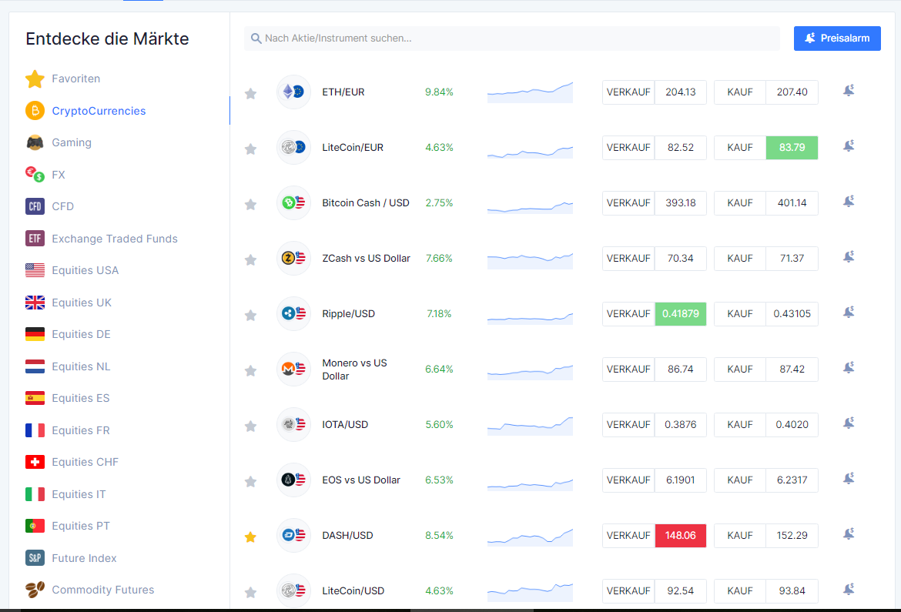This screenshot has height=612, width=901.
Task: Click VERKAUF 70.34 for ZCash vs US Dollar
Action: click(x=654, y=258)
